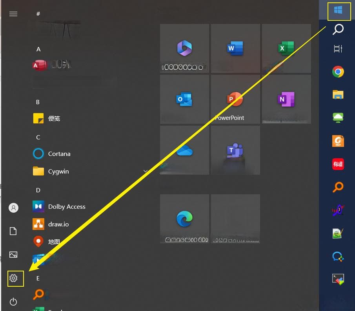Open File Explorer from the taskbar
The height and width of the screenshot is (311, 355).
[338, 94]
